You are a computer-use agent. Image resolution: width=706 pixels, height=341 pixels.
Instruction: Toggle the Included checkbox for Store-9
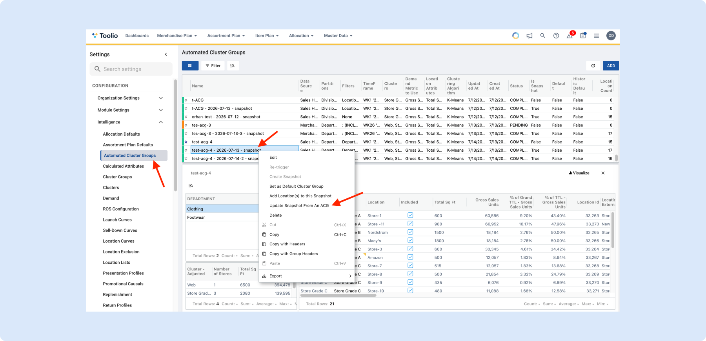pyautogui.click(x=410, y=282)
